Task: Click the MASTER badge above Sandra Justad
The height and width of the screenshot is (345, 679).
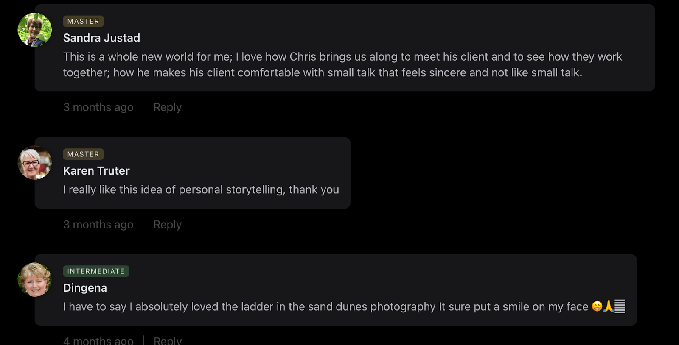Action: pos(83,21)
